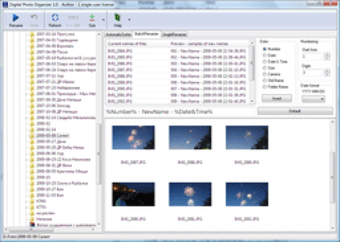Open the dropdown arrow next to Size

click(102, 20)
